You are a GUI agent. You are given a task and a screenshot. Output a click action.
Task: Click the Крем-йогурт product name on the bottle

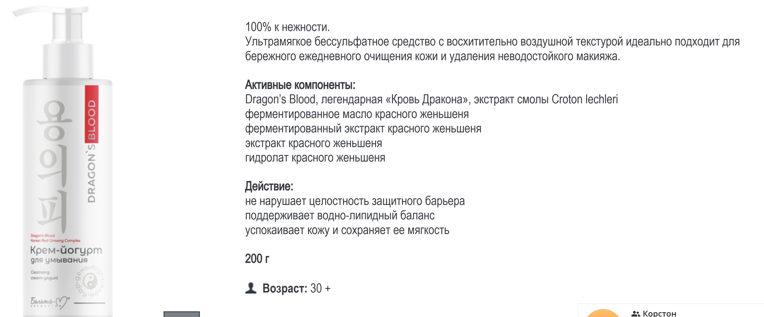pyautogui.click(x=66, y=250)
